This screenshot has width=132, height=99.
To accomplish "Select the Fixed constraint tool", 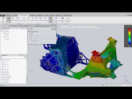I will (x=13, y=19).
